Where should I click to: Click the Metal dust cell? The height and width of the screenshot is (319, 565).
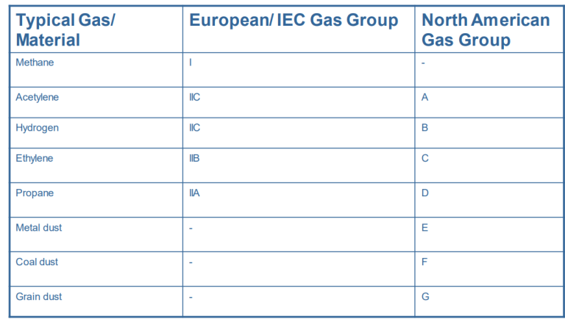tap(39, 228)
